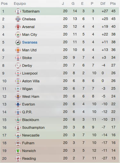Select the Liverpool badge icon
The image size is (120, 163).
[18, 73]
